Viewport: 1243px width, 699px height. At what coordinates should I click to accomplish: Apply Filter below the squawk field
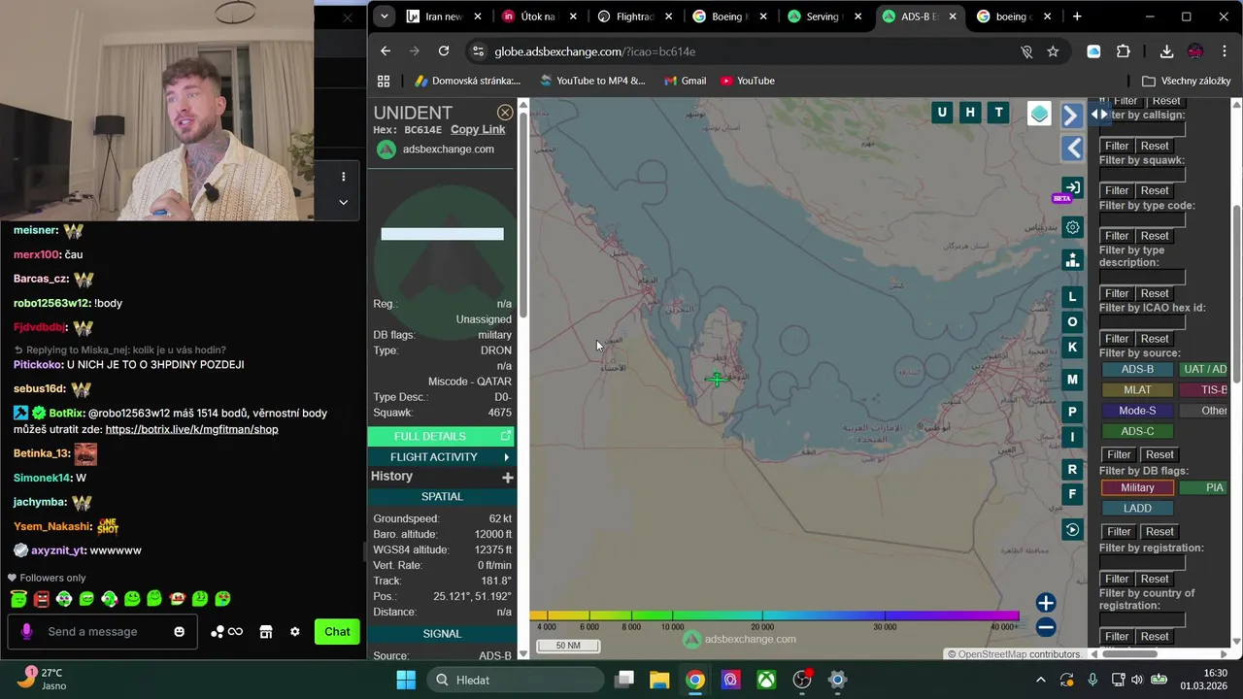1117,190
